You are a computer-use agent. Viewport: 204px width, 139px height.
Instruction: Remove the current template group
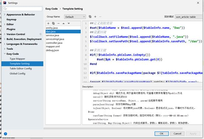(100, 17)
